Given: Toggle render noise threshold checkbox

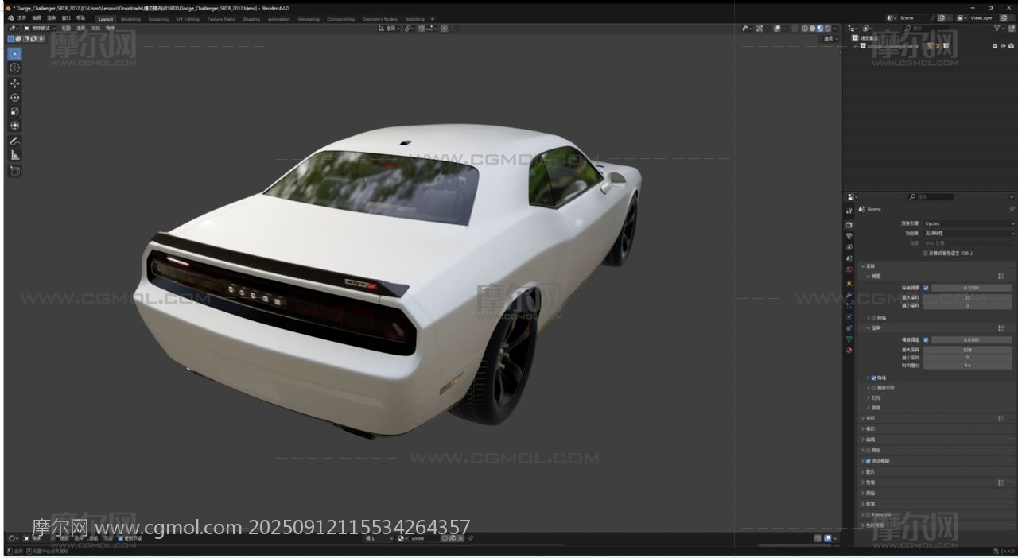Looking at the screenshot, I should click(926, 339).
